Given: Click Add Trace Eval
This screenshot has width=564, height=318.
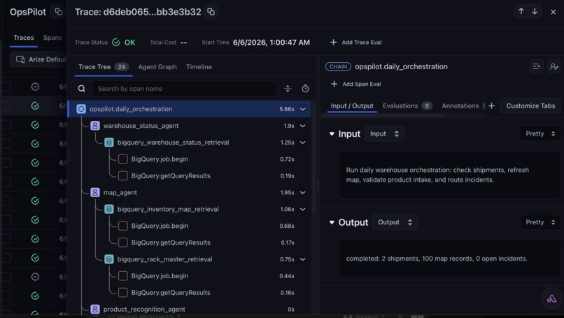Looking at the screenshot, I should coord(355,43).
